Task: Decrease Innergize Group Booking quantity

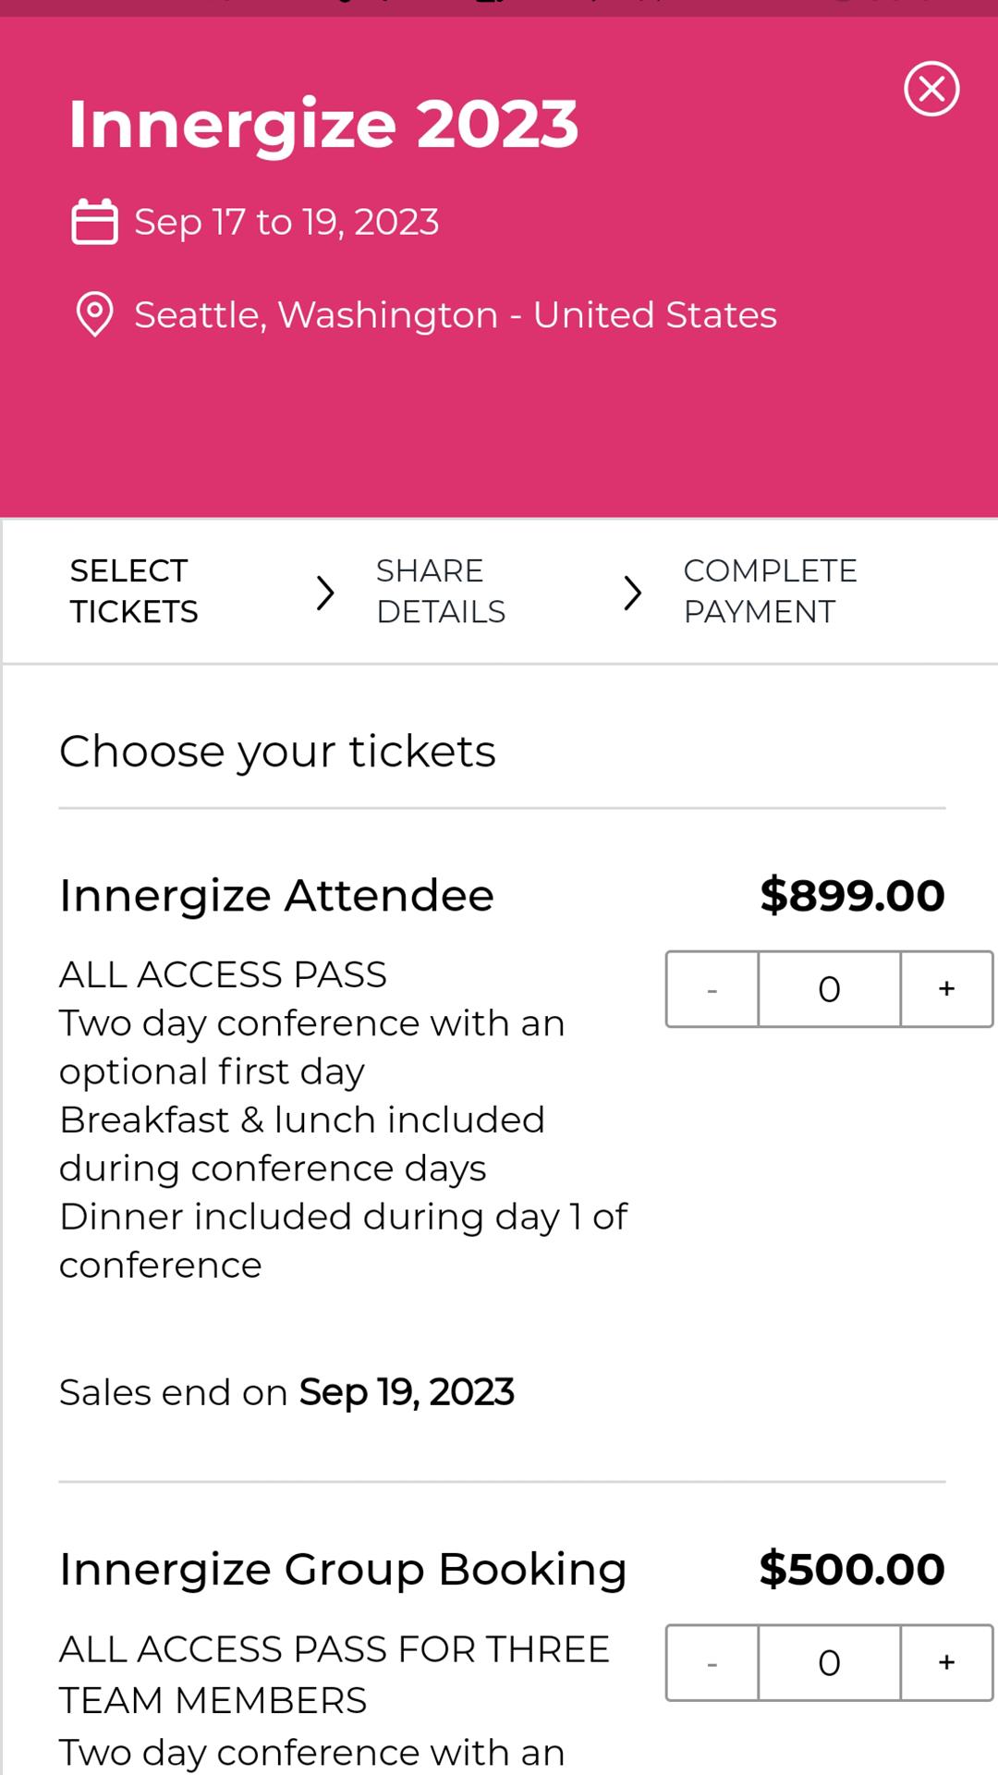Action: pyautogui.click(x=712, y=1662)
